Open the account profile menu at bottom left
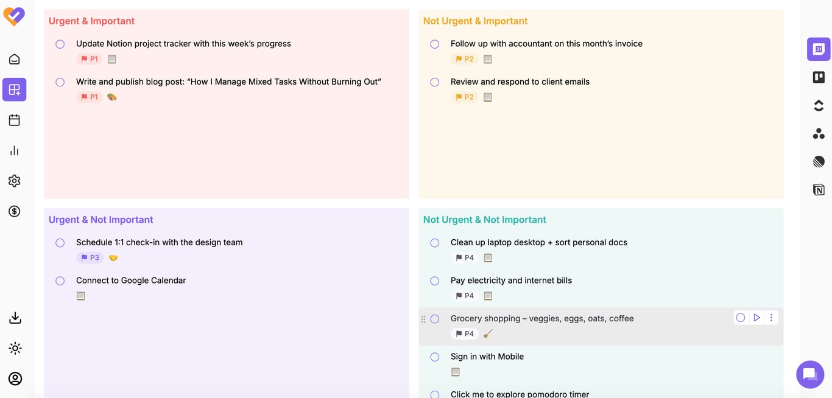The image size is (832, 398). pos(14,378)
